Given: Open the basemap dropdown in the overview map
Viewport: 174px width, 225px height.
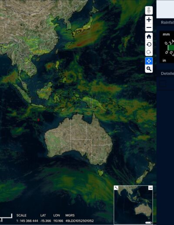Looking at the screenshot, I should coord(148,222).
